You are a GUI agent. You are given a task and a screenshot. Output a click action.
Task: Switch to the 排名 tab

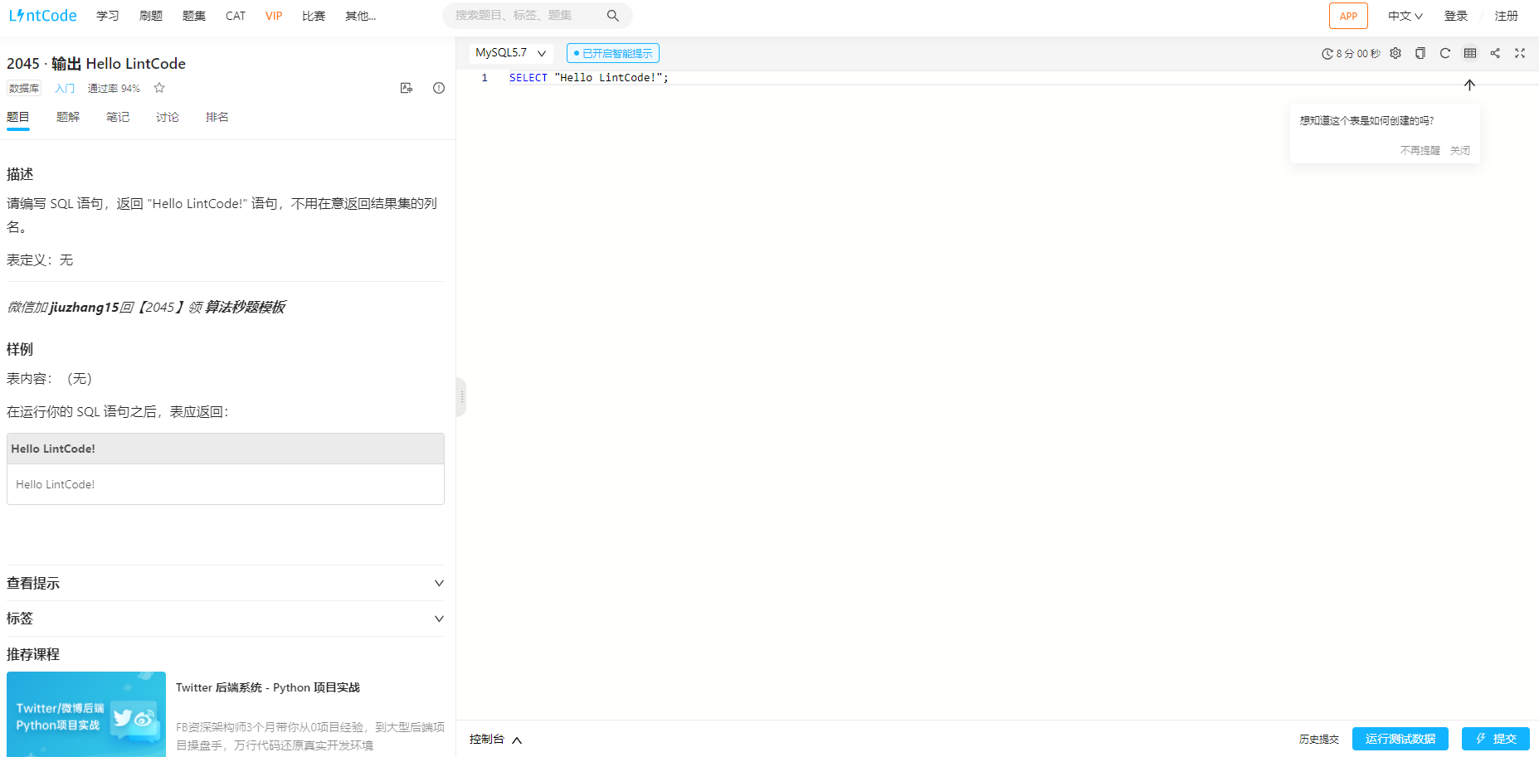[217, 117]
